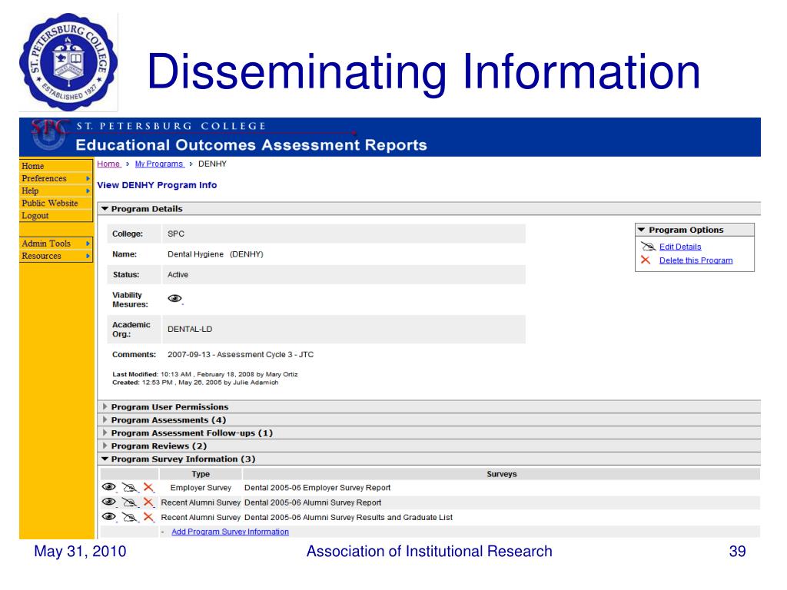Open the Resources submenu arrow

pos(88,256)
